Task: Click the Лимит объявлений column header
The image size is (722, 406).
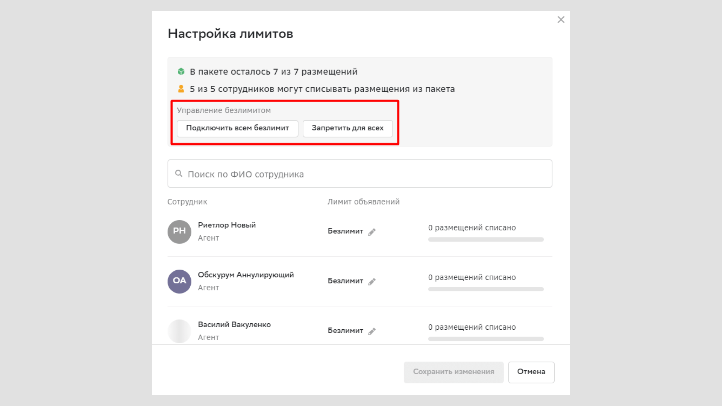Action: pyautogui.click(x=363, y=202)
